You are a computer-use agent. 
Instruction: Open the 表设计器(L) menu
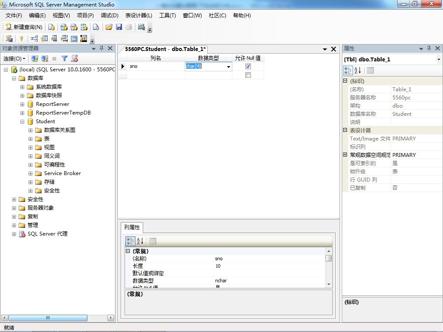click(x=139, y=16)
